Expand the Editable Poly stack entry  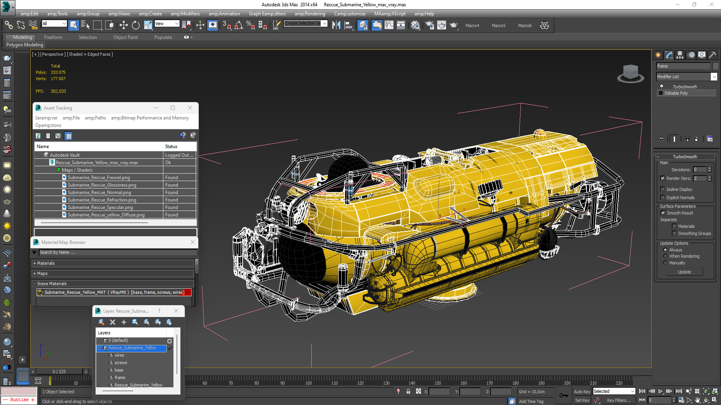click(x=661, y=93)
